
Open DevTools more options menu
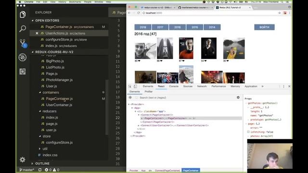coord(283,86)
